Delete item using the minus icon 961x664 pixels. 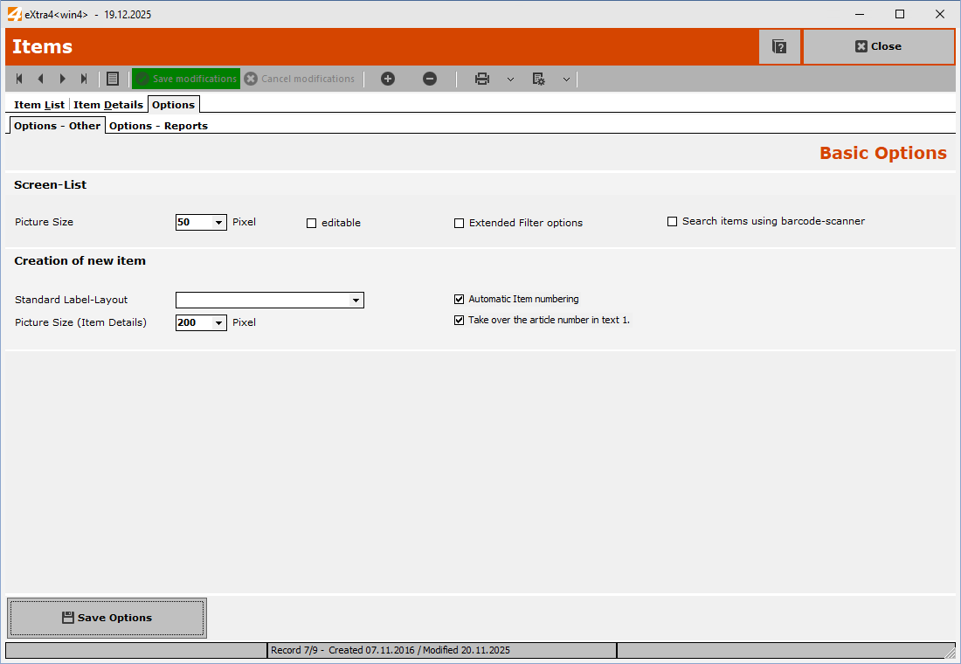click(430, 79)
